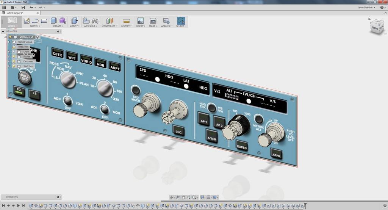Select the Measure inspect tool

pyautogui.click(x=127, y=21)
